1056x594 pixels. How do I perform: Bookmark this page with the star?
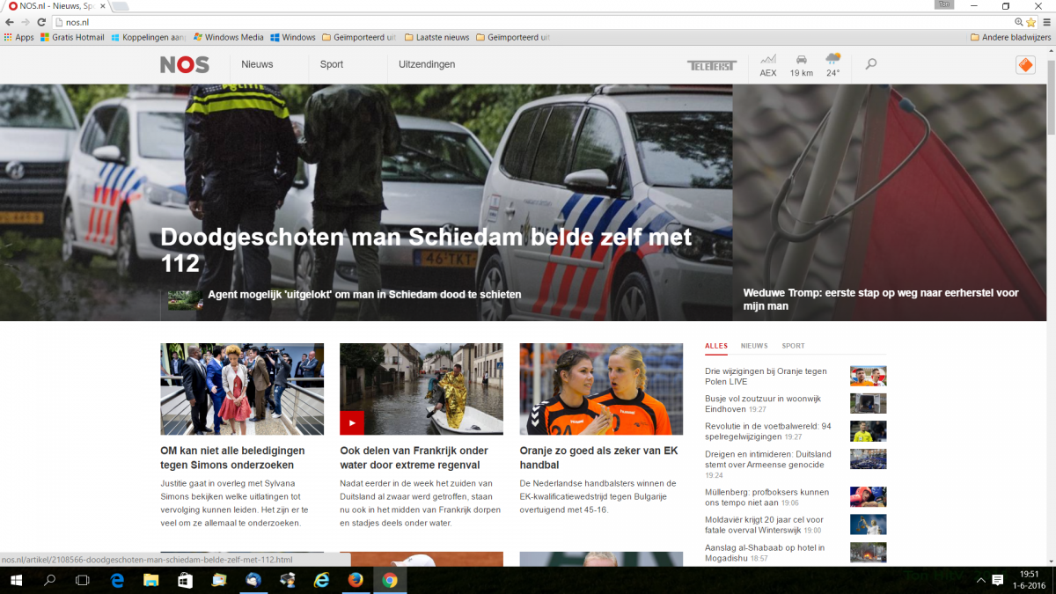[x=1030, y=22]
